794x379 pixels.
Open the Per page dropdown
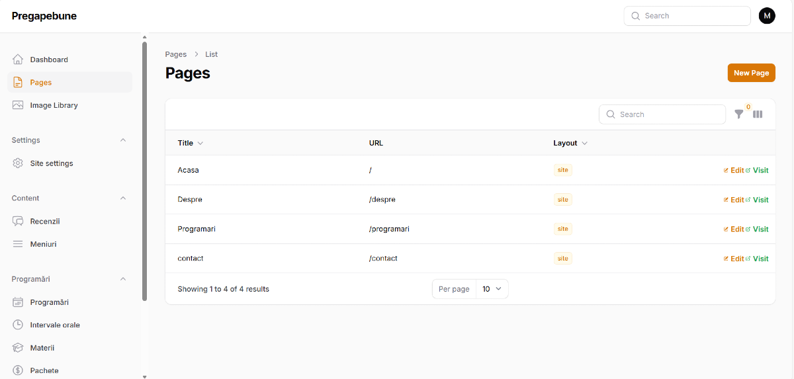(492, 289)
